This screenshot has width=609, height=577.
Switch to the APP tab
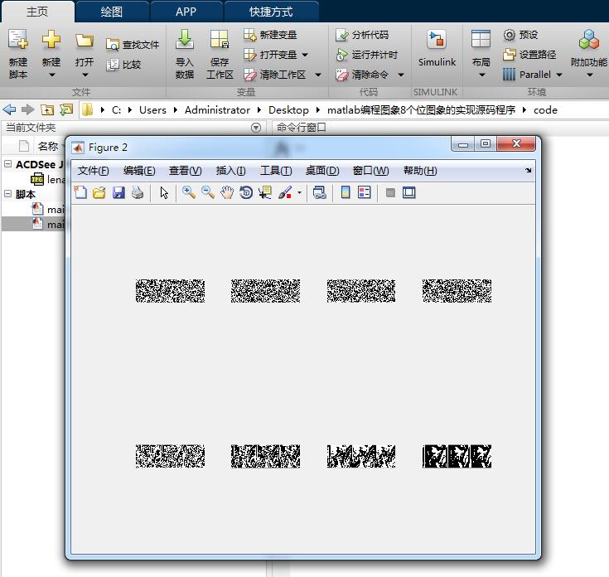[x=186, y=12]
